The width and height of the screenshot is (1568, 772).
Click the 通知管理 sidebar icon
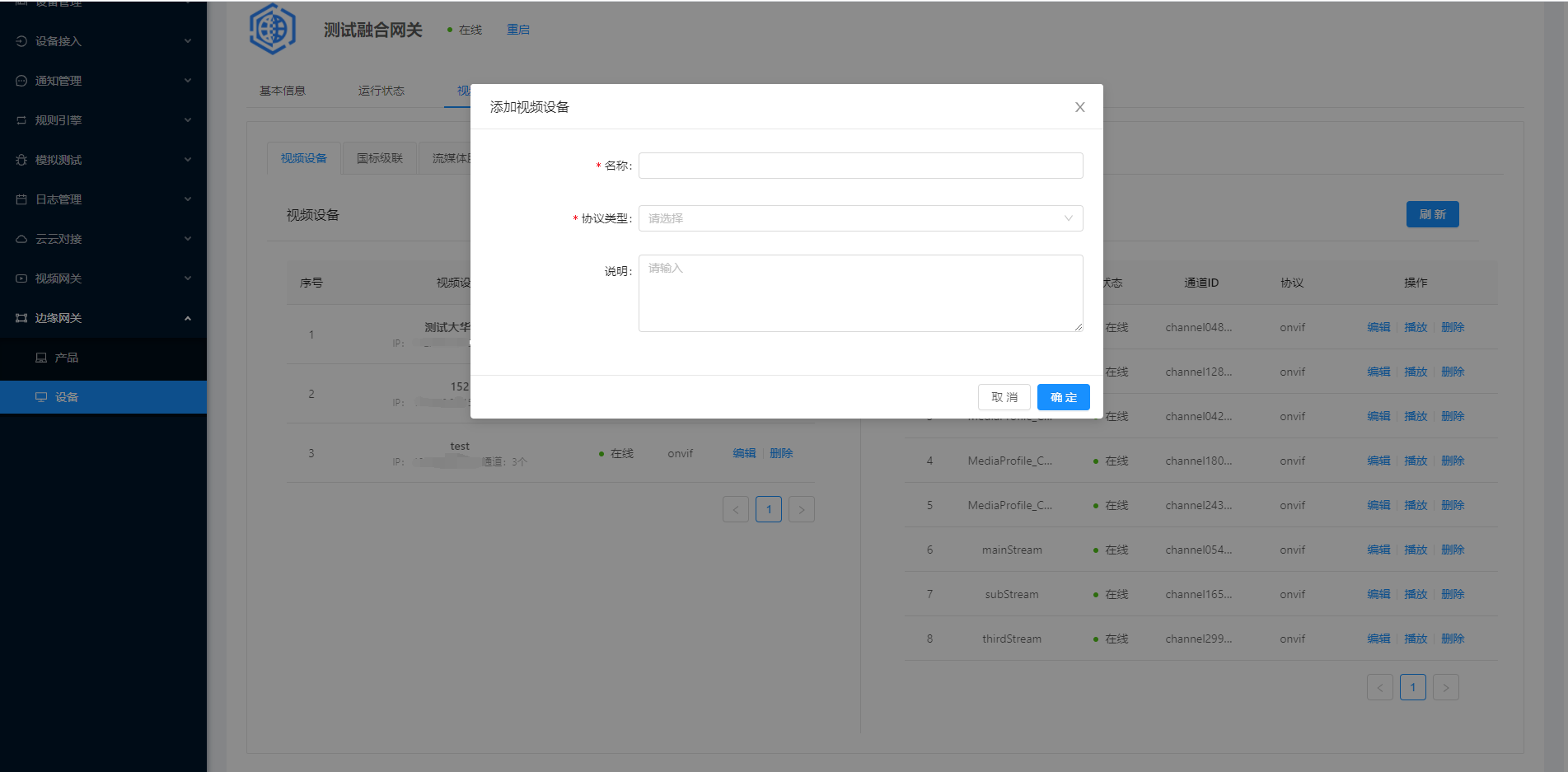click(21, 81)
